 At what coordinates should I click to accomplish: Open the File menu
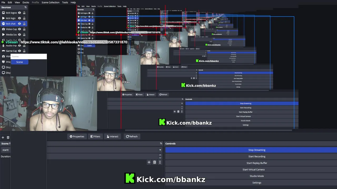tap(3, 2)
